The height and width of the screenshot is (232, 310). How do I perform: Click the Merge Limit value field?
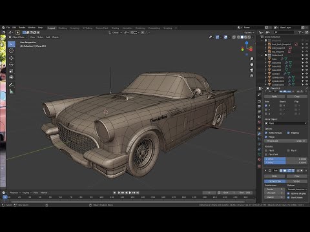click(x=285, y=141)
